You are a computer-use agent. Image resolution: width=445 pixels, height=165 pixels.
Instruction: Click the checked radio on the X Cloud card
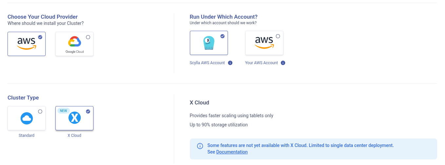pyautogui.click(x=88, y=111)
